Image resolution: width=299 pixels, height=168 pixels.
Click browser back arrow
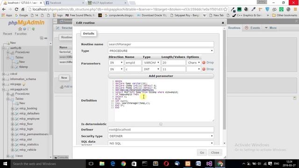click(4, 9)
